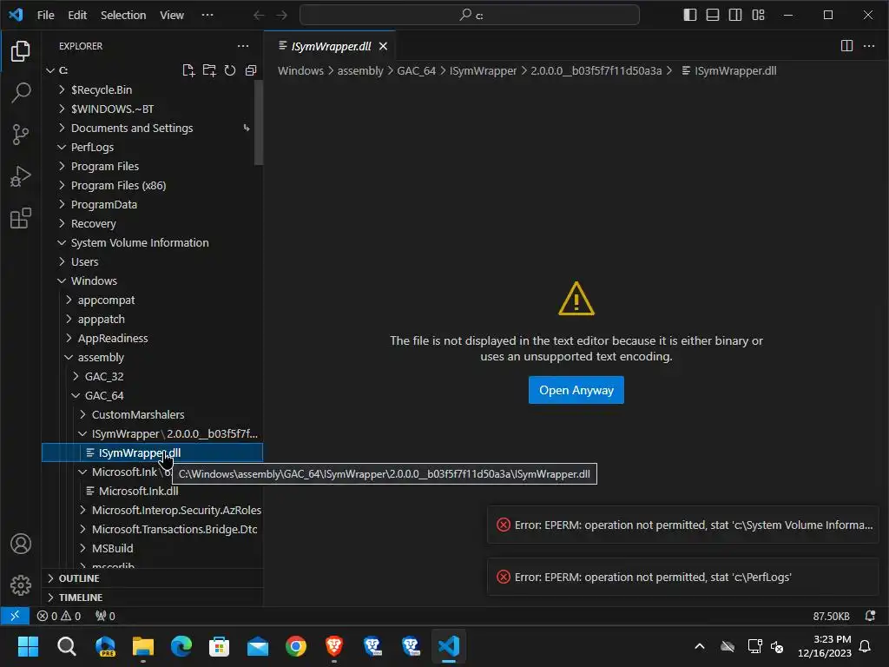Click the ports forwarded indicator in status bar
Screen dimensions: 889x667
(105, 616)
